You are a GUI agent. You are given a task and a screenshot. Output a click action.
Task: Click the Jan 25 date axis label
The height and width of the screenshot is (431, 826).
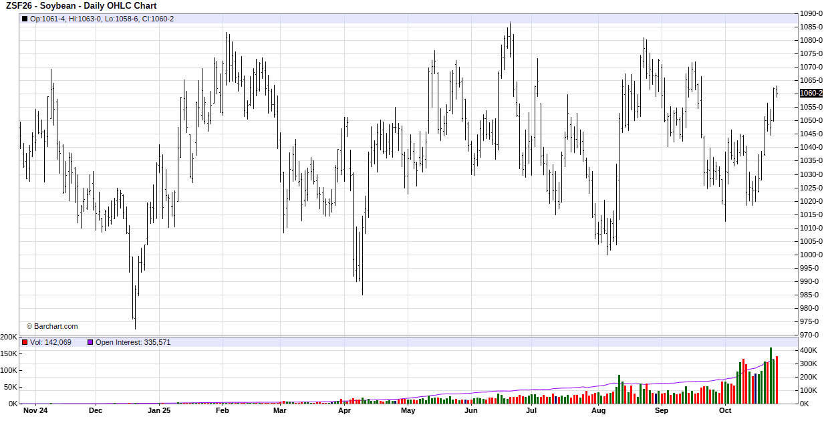159,411
